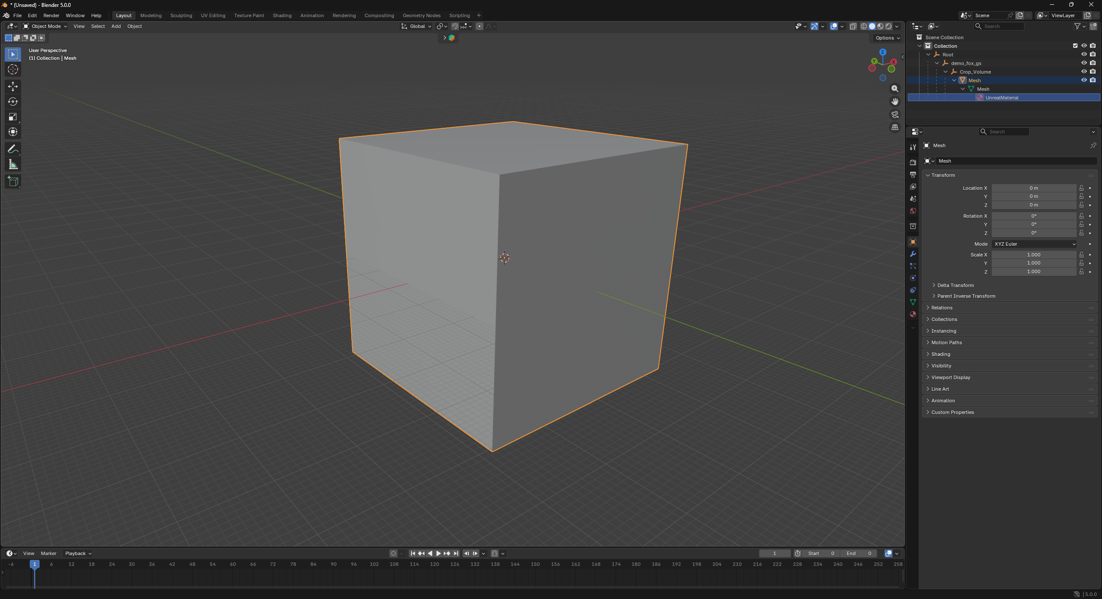1102x599 pixels.
Task: Open the Render menu
Action: (51, 15)
